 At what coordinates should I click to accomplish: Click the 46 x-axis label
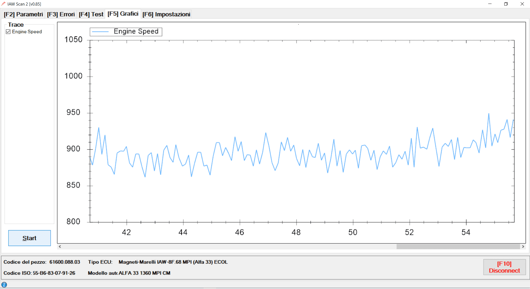[240, 232]
